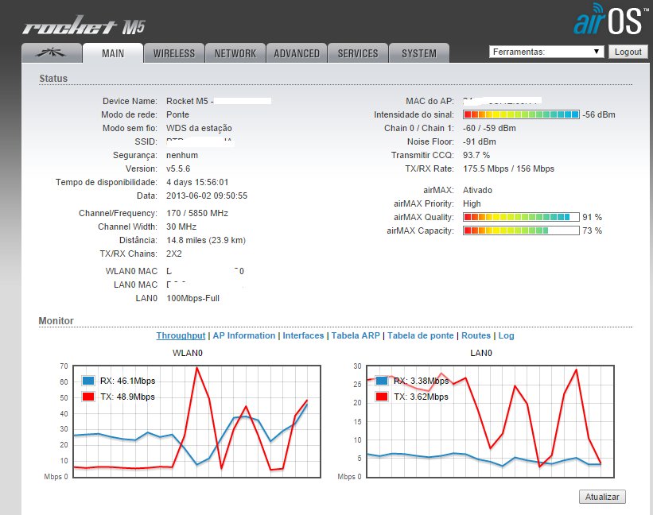The width and height of the screenshot is (653, 515).
Task: Click the Atualizar button
Action: [602, 497]
